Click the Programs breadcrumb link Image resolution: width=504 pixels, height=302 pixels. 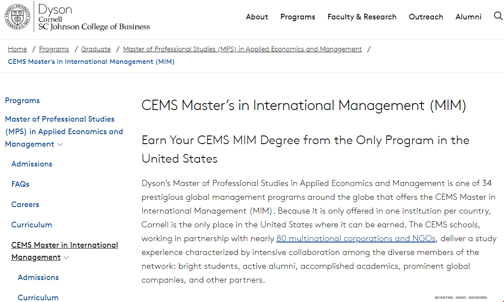pos(54,49)
